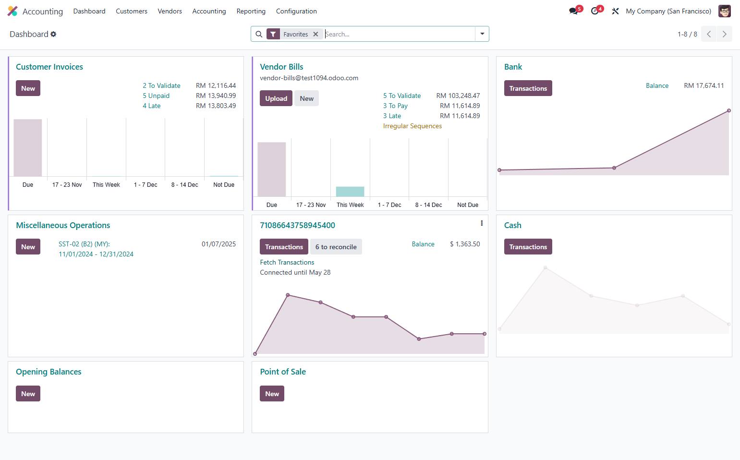Open the Reporting menu
740x460 pixels.
pos(251,11)
